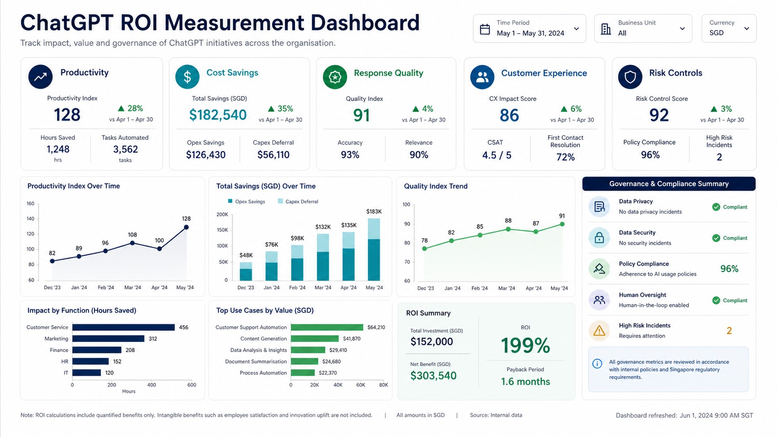
Task: Click the Capex Deferral value $56,110
Action: coord(273,155)
